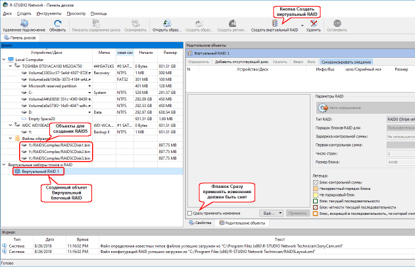Click the Авто определение gear icon
Image resolution: width=415 pixels, height=274 pixels.
[323, 108]
